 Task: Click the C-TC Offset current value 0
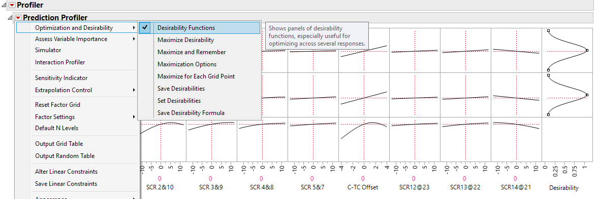[363, 178]
